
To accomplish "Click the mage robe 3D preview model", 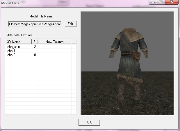I will click(129, 64).
